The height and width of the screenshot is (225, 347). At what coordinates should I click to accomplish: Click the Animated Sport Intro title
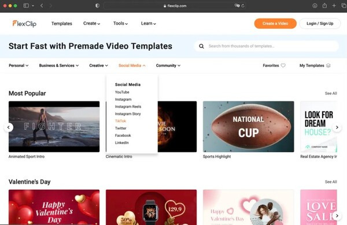[27, 156]
